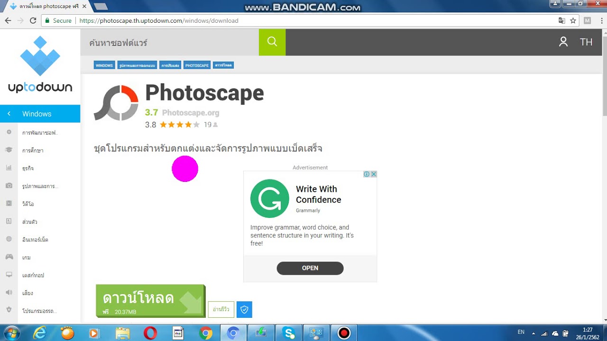Click the ดาวน์โหลด breadcrumb tag
The width and height of the screenshot is (607, 341).
223,65
